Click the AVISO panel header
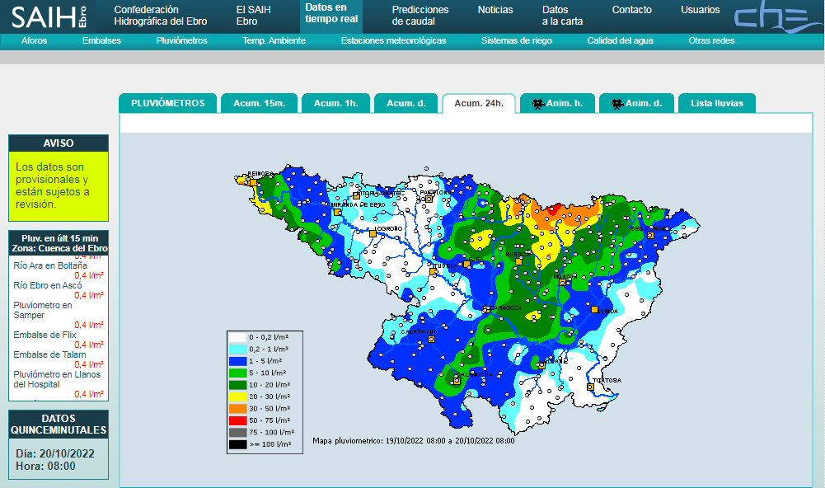 (59, 143)
